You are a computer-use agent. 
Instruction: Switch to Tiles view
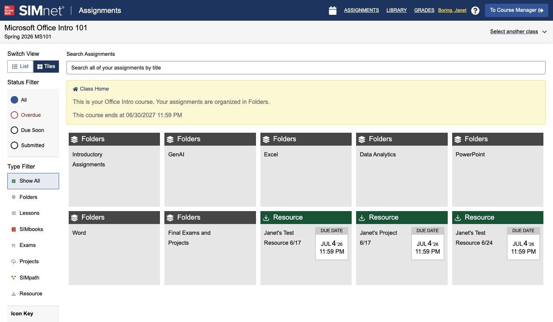coord(46,67)
